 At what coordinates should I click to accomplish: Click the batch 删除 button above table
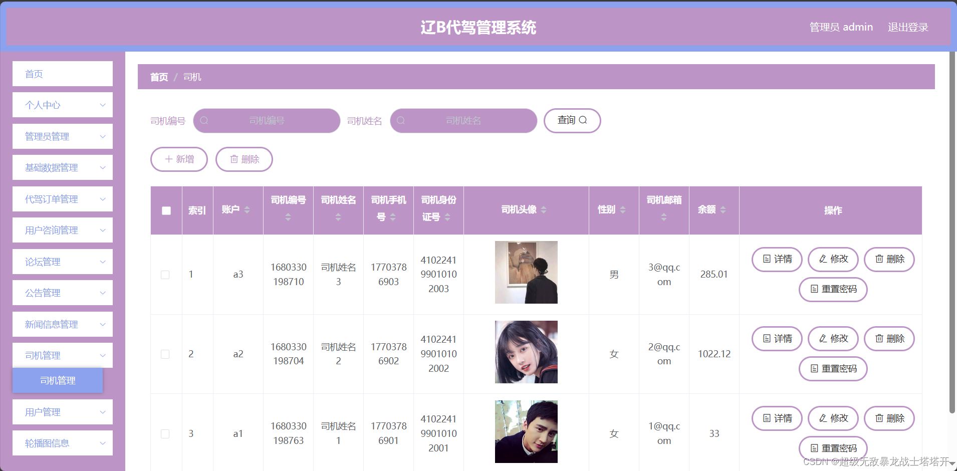(x=244, y=159)
